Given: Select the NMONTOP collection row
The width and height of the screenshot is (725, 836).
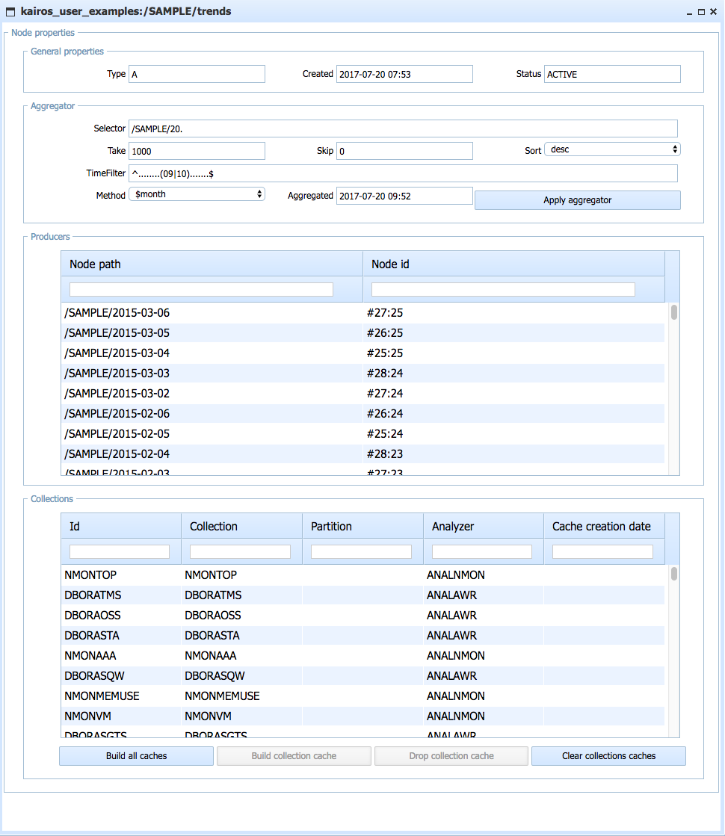Looking at the screenshot, I should pos(362,575).
